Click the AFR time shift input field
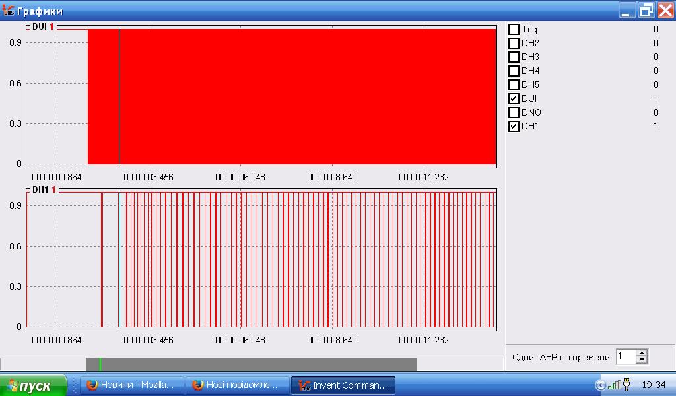Viewport: 676px width, 396px height. pos(626,357)
